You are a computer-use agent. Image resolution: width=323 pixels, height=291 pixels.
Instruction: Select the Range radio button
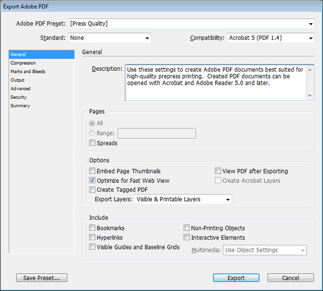(x=92, y=133)
